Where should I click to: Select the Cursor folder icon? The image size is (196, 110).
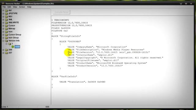pos(6,26)
